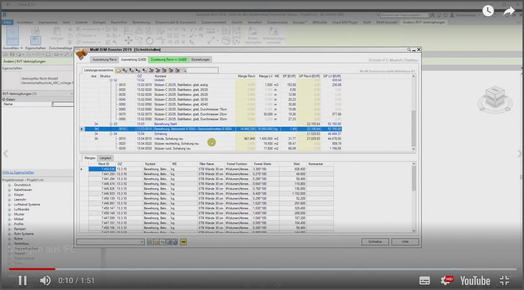Switch to the Langtext tab
The image size is (524, 290).
(106, 158)
